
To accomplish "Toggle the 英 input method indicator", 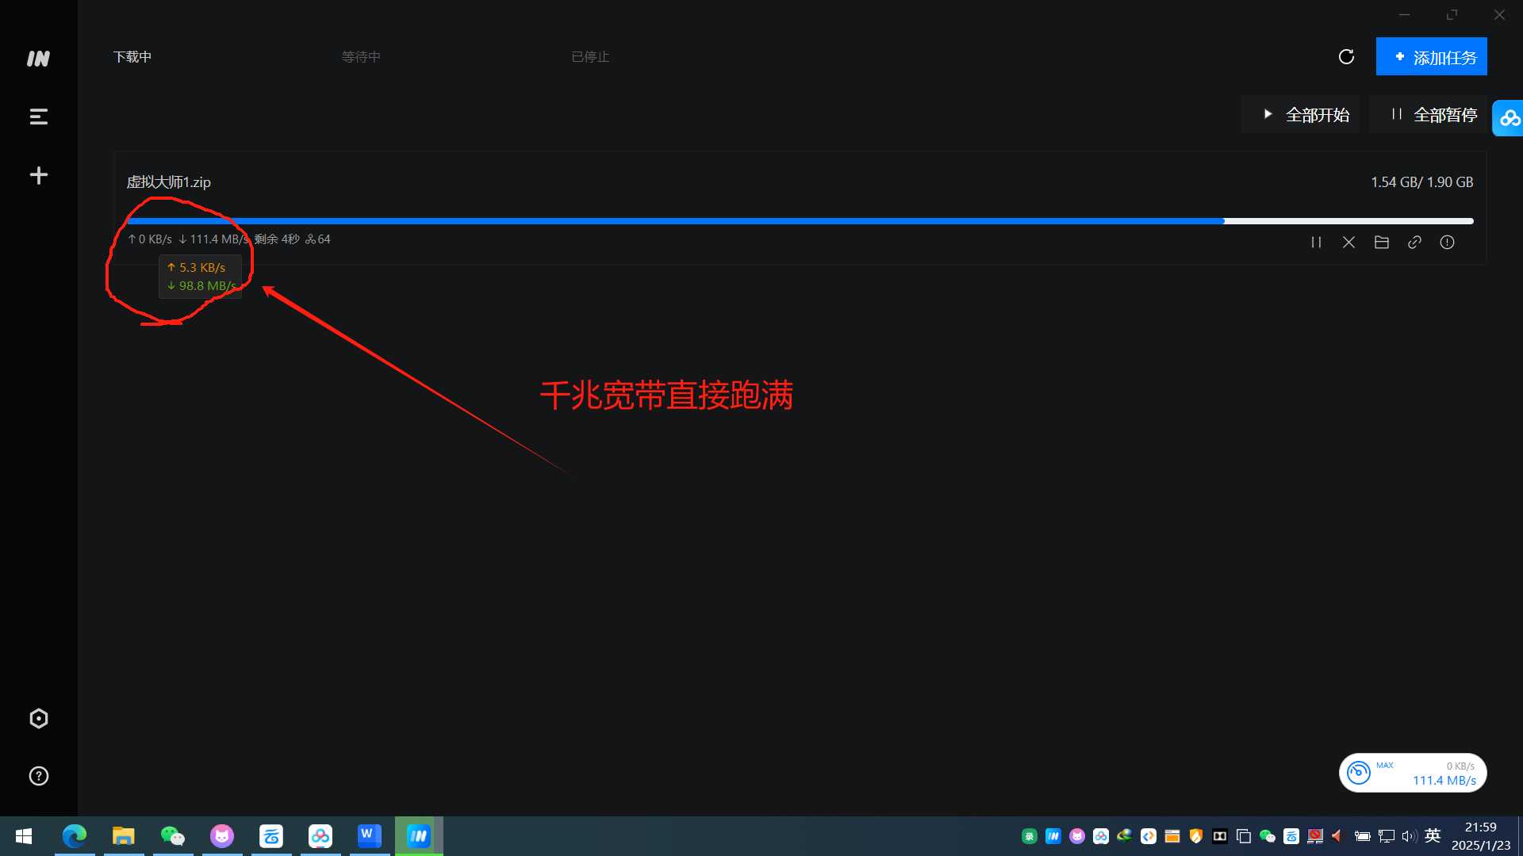I will tap(1433, 835).
